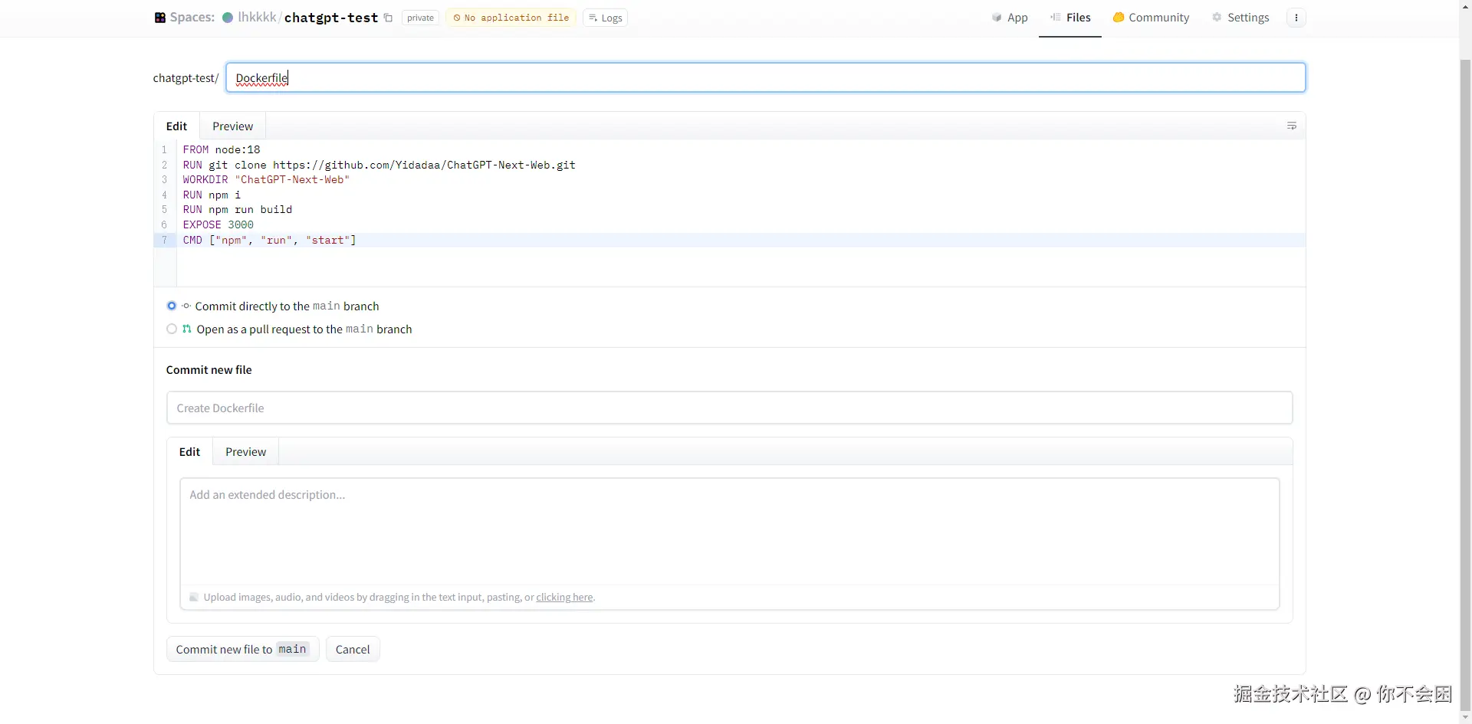Focus the Create Dockerfile commit title field
Screen dimensions: 1472x724
point(729,408)
